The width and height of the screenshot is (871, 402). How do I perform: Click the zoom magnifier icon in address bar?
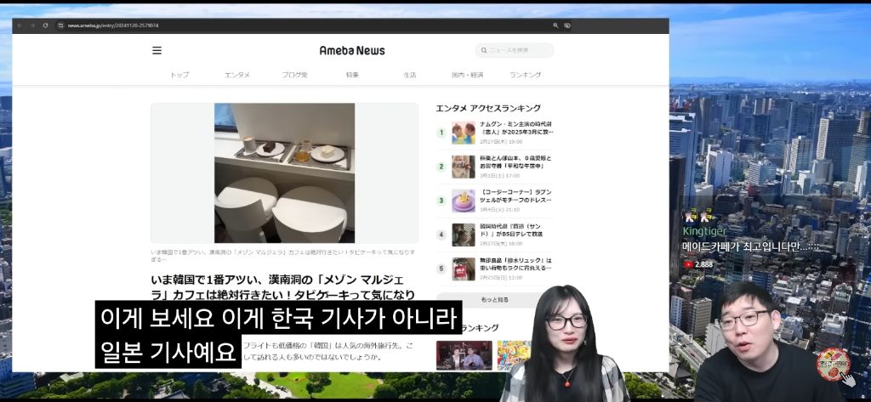tap(555, 25)
